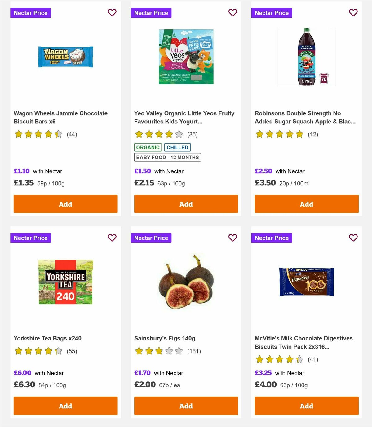
Task: Toggle the Yorkshire Tea favorite heart
Action: coord(112,238)
